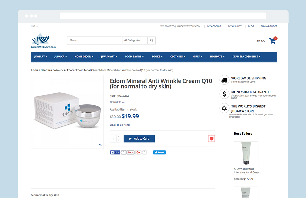306x198 pixels.
Task: Click the Google +1 button
Action: (x=138, y=152)
